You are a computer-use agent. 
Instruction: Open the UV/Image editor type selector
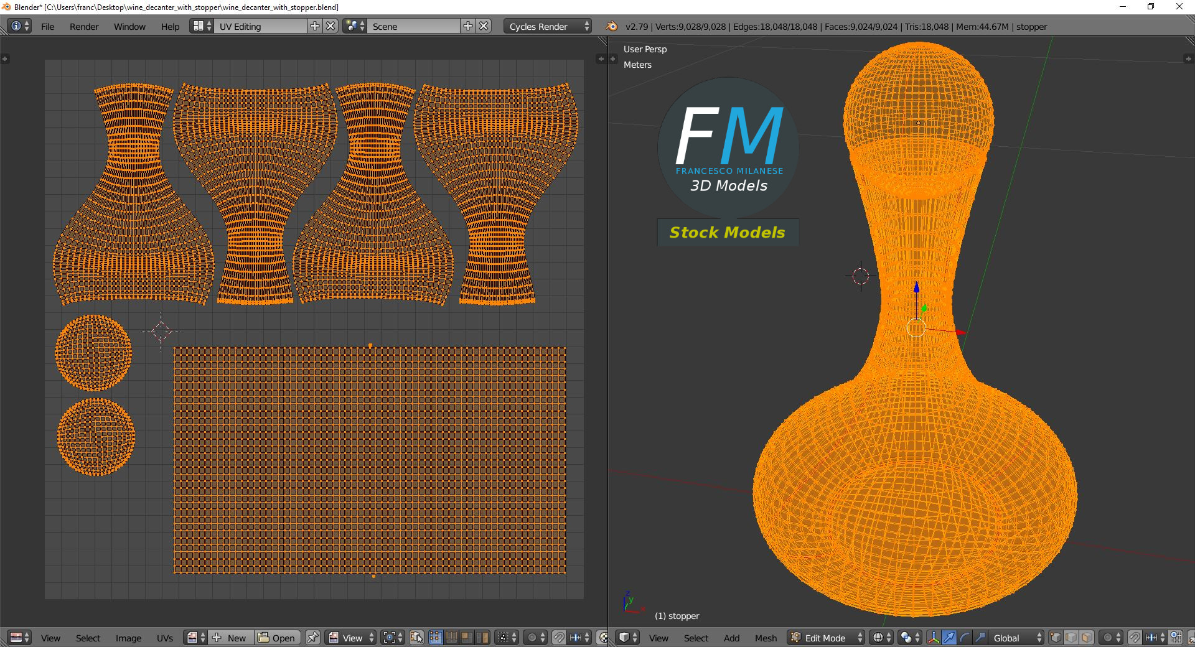[19, 638]
